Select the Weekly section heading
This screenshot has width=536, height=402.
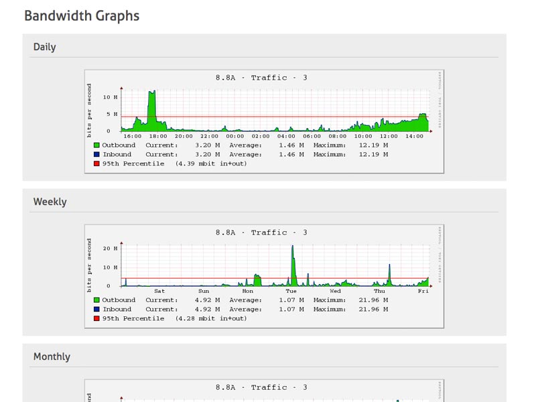point(50,202)
